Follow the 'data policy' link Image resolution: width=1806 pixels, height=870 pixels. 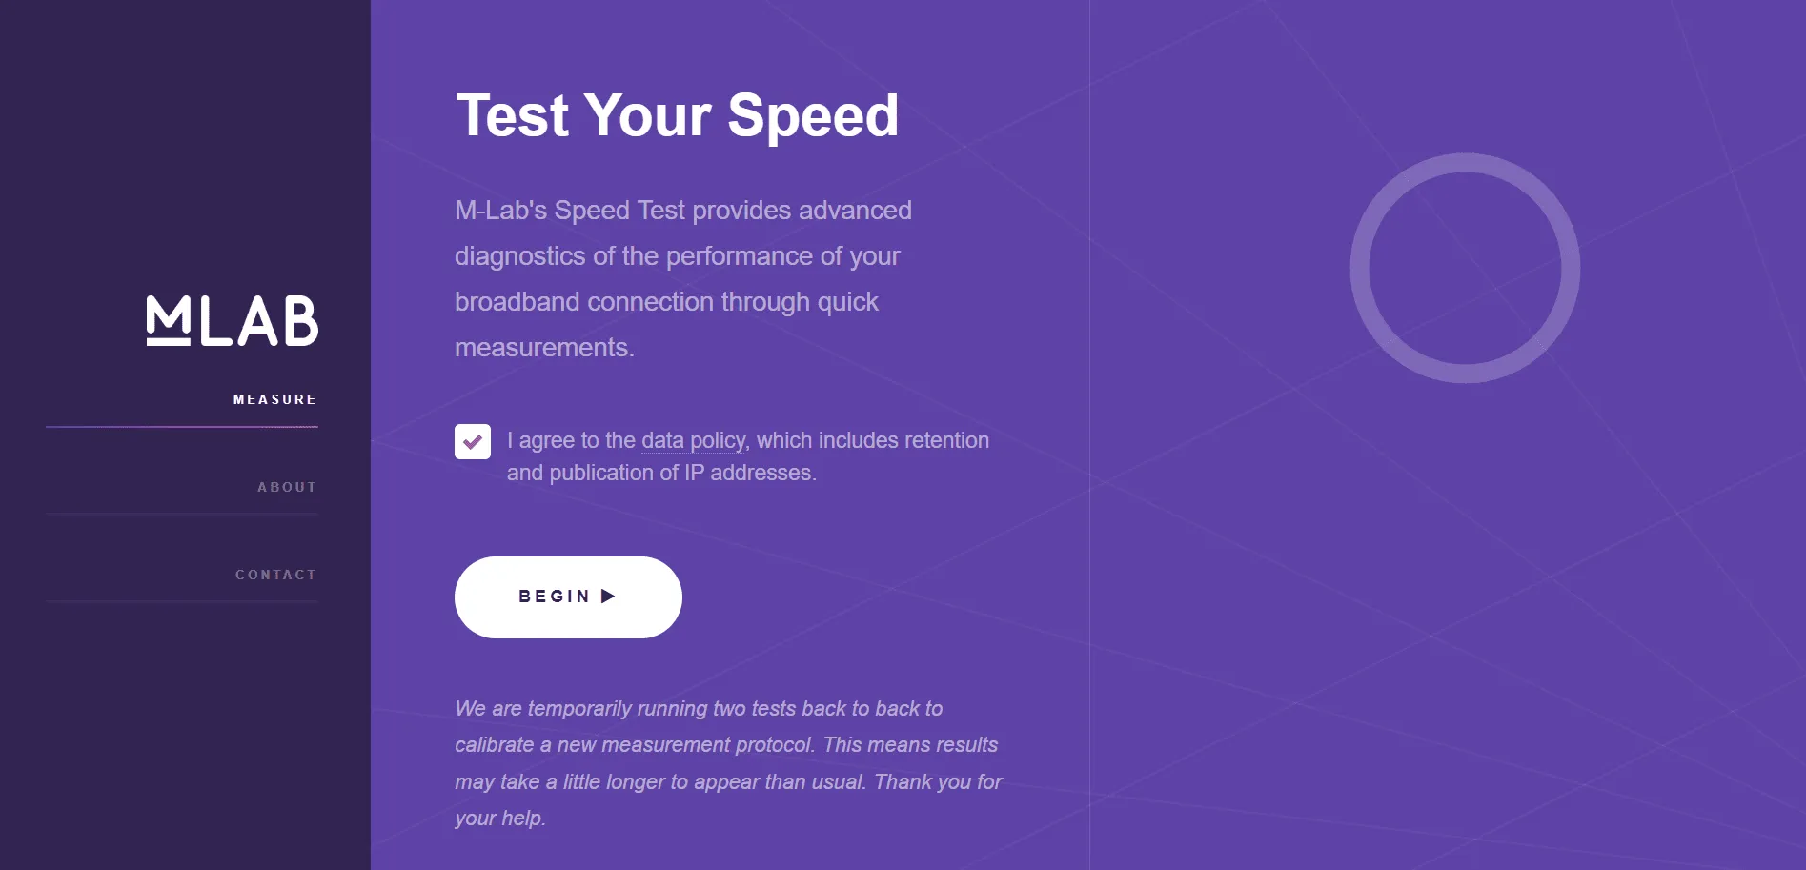tap(693, 440)
